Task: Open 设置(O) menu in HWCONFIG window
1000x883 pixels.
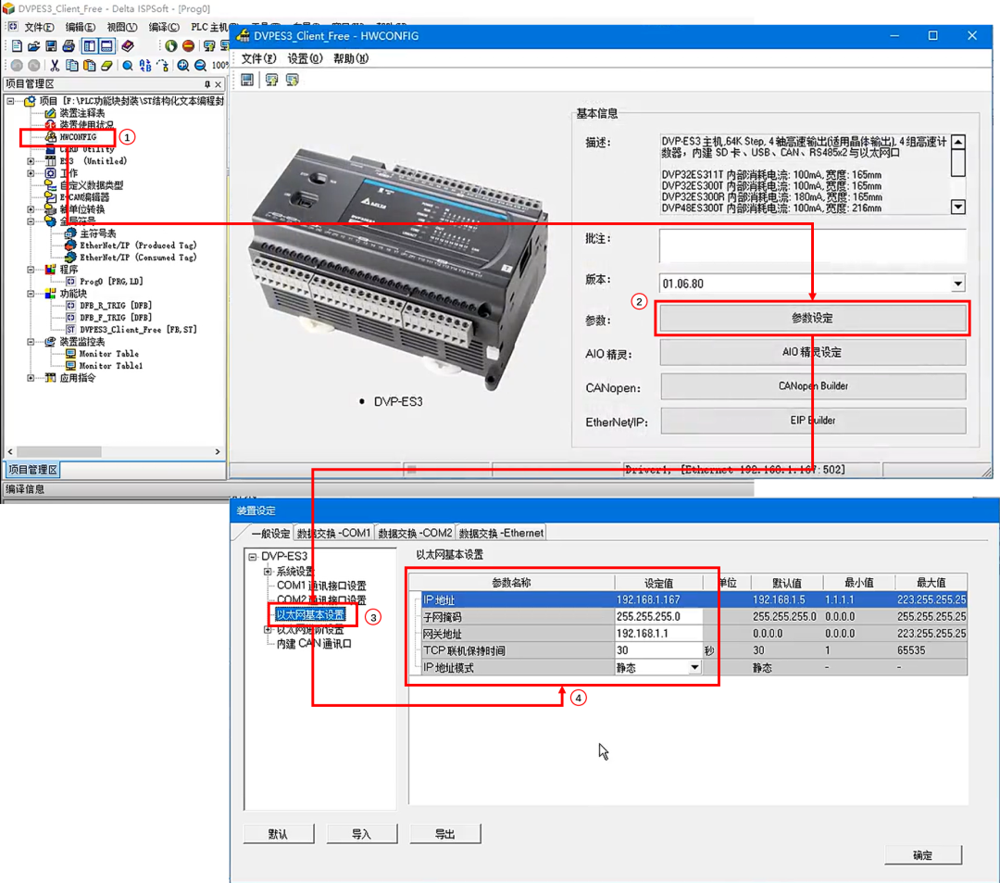Action: pos(305,58)
